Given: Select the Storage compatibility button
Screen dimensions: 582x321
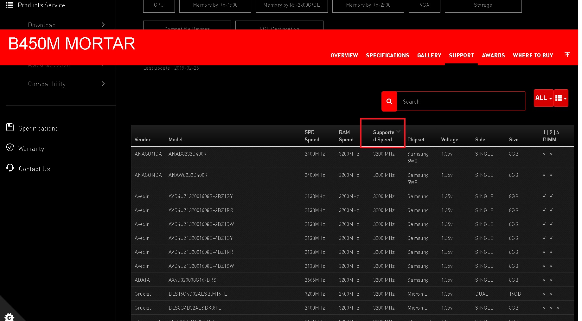Looking at the screenshot, I should coord(483,5).
